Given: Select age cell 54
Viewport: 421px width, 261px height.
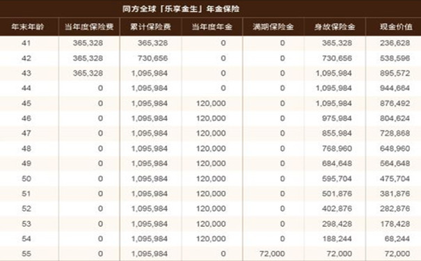Looking at the screenshot, I should click(26, 239).
